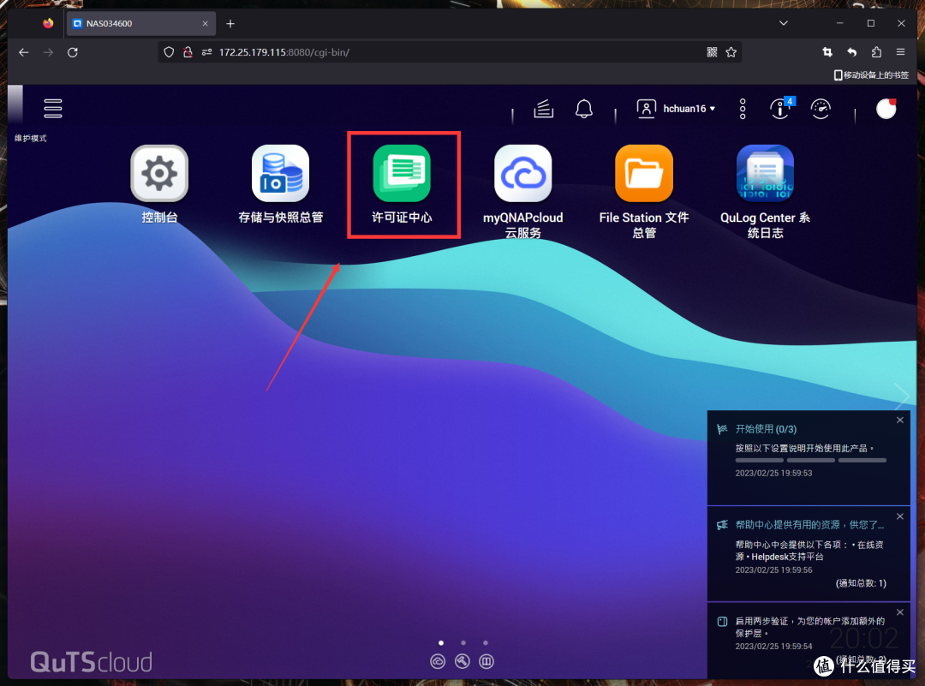Click the utility footer icon in middle

(462, 661)
